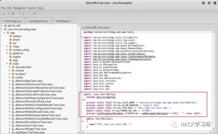The width and height of the screenshot is (218, 134).
Task: Select AbstractParseMetricTask.class in tree
Action: (34, 122)
